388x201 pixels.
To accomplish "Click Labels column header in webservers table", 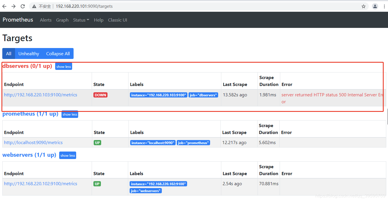I will click(137, 174).
